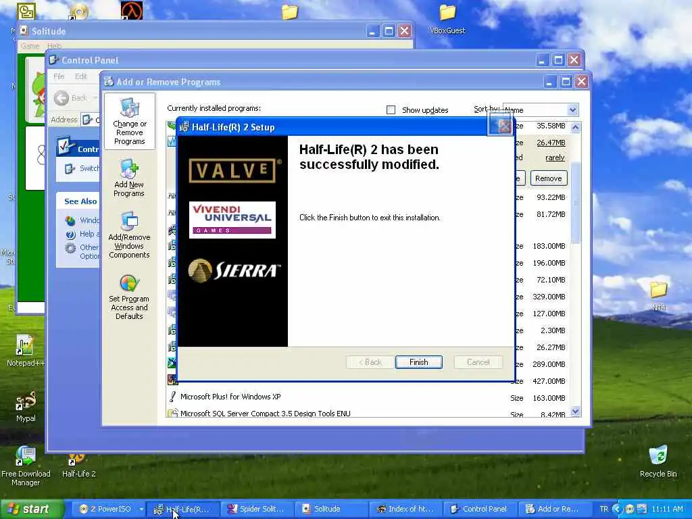Click the Windows Update link under See Also
This screenshot has width=692, height=519.
click(x=89, y=220)
